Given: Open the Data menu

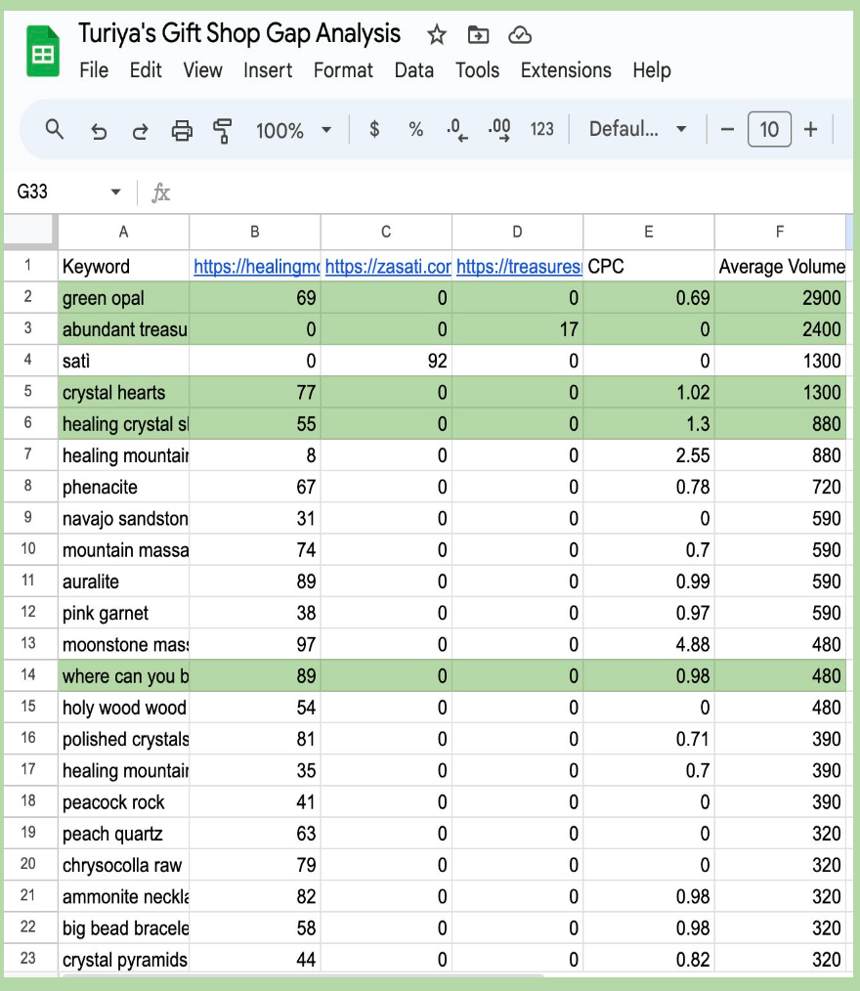Looking at the screenshot, I should (414, 70).
